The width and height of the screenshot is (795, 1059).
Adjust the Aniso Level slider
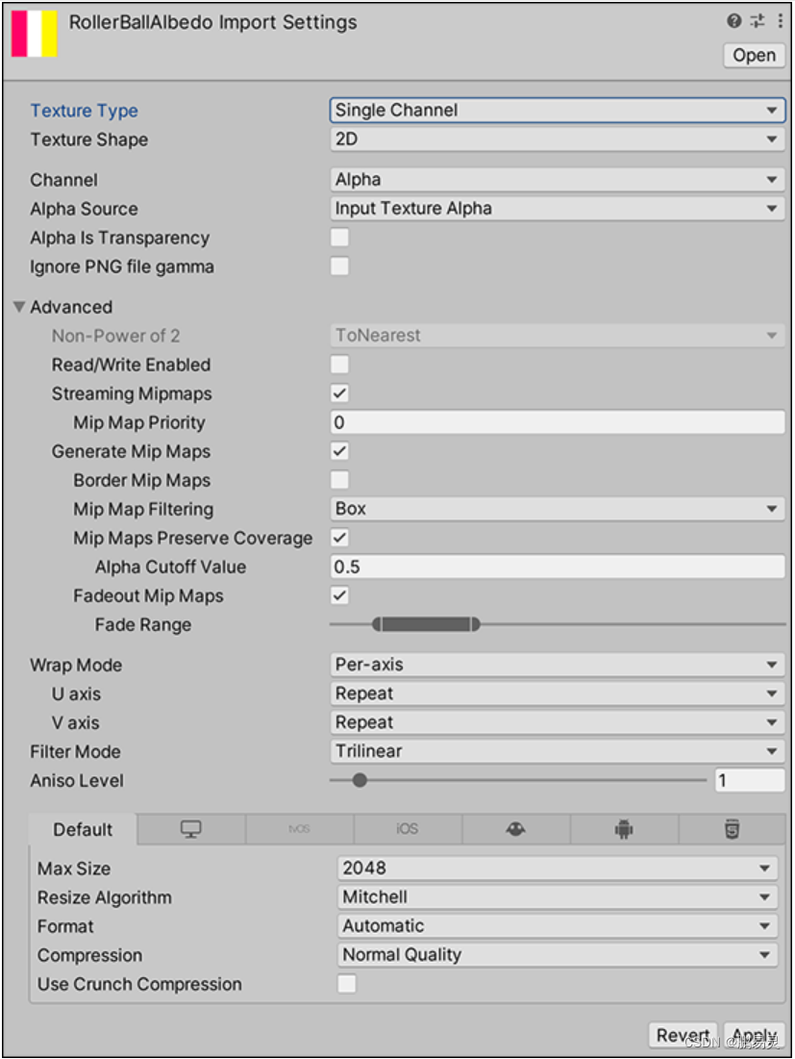[360, 780]
